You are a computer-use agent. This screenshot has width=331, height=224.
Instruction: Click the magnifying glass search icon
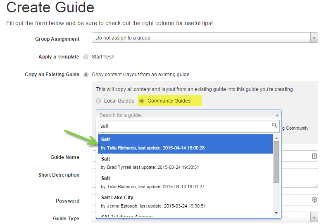(274, 125)
